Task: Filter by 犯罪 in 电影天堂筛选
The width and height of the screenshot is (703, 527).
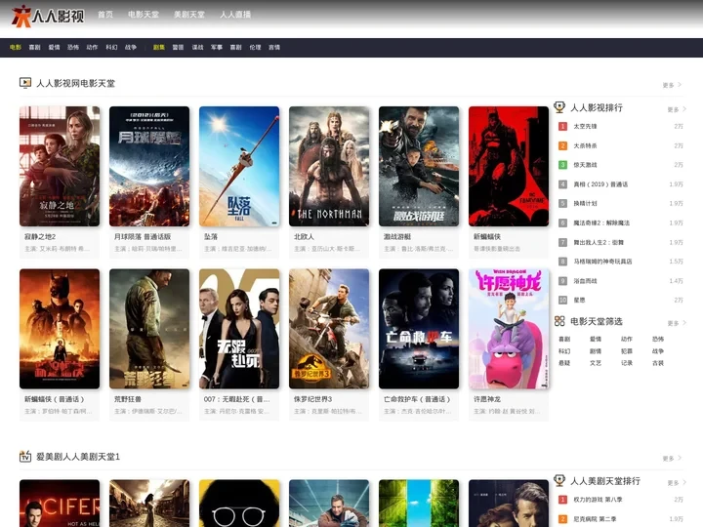Action: click(x=627, y=351)
